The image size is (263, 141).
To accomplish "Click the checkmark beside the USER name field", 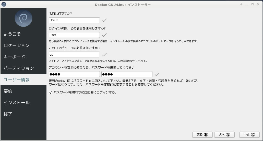I will click(x=104, y=20).
